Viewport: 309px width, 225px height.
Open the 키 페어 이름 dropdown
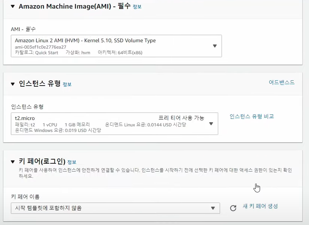(115, 208)
